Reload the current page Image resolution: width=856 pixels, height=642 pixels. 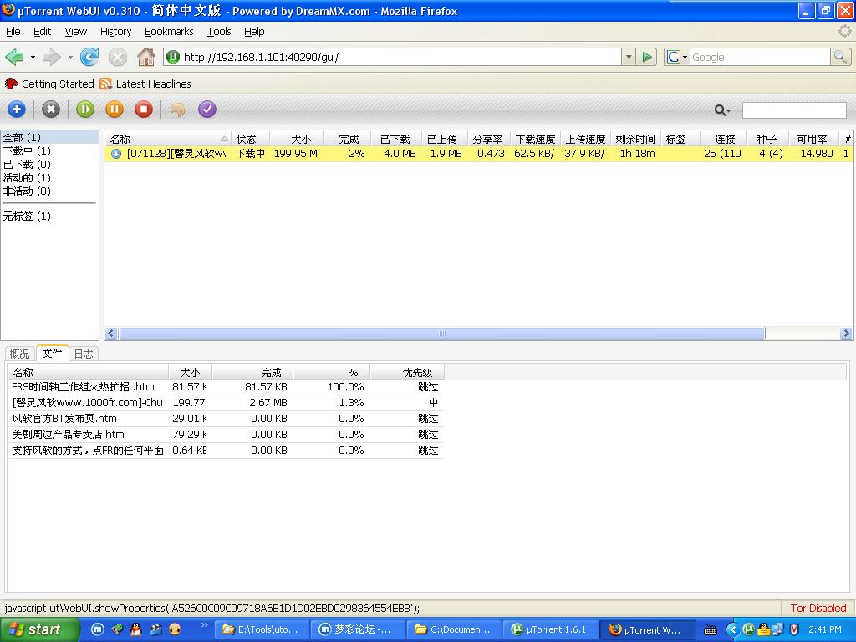89,57
